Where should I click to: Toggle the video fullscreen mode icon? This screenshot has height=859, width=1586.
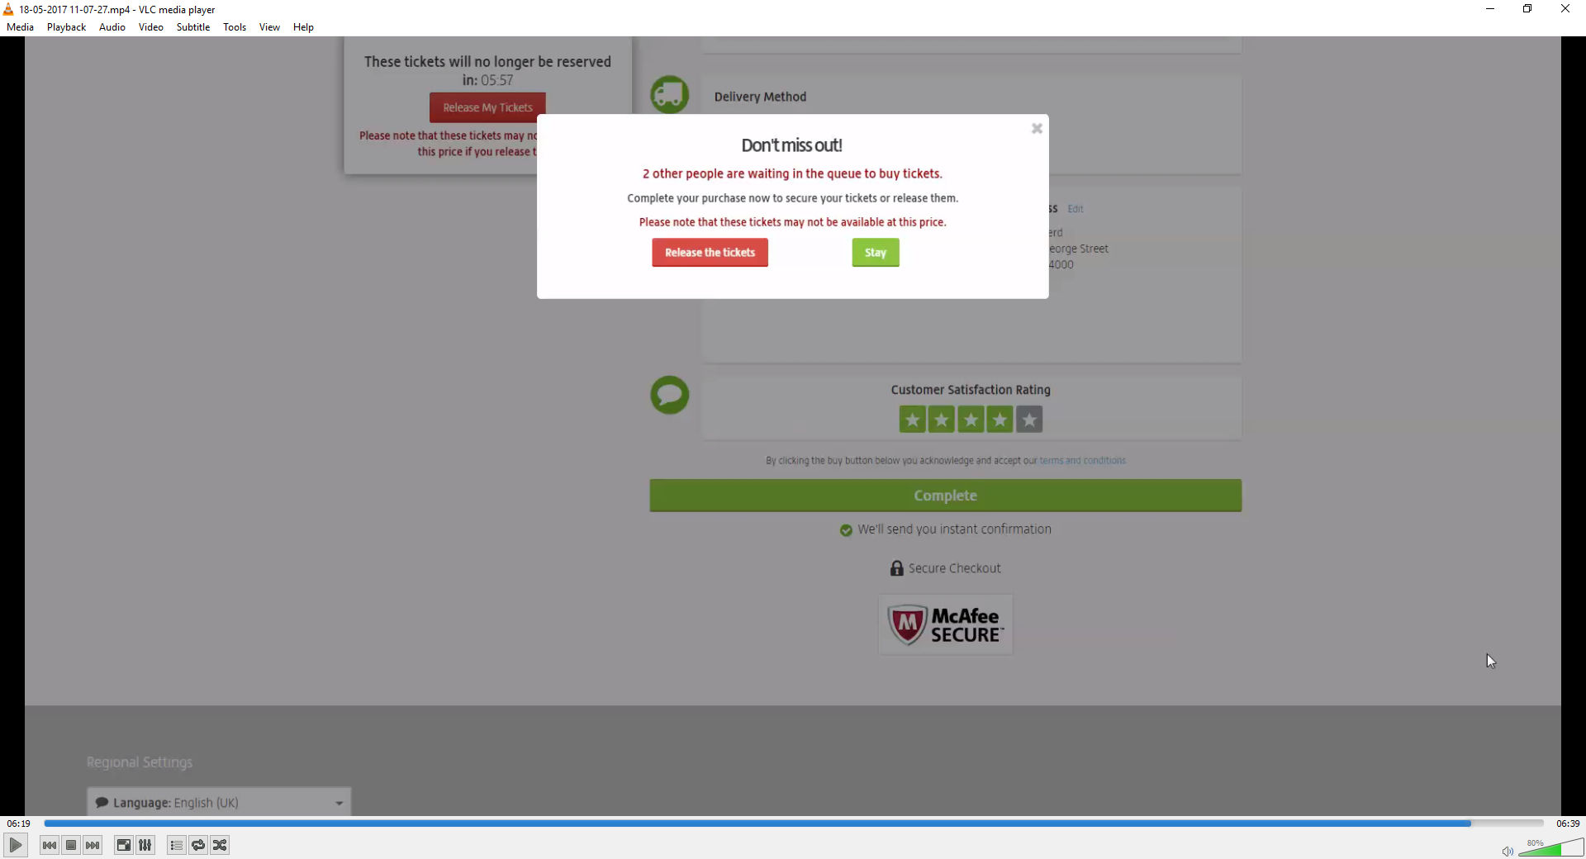pos(123,845)
